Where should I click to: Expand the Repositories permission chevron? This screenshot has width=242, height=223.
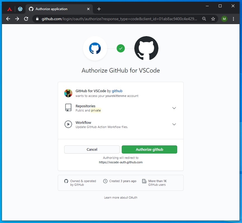pos(174,108)
